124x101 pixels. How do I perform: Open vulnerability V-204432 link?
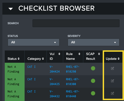(55, 94)
